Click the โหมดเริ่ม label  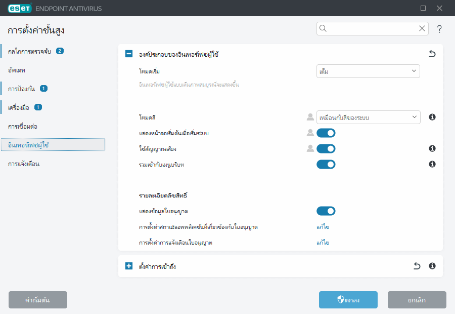[x=149, y=71]
